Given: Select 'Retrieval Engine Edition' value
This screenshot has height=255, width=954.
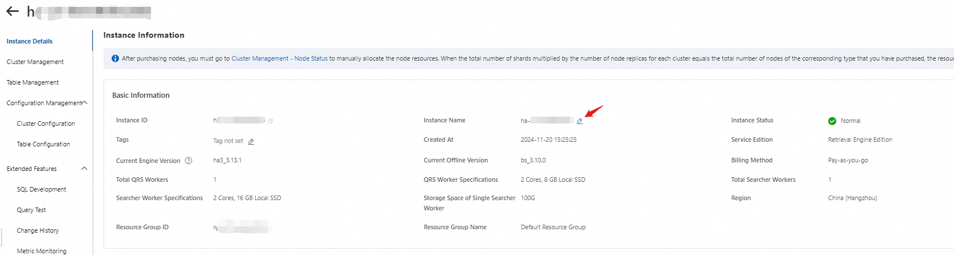Looking at the screenshot, I should (860, 140).
